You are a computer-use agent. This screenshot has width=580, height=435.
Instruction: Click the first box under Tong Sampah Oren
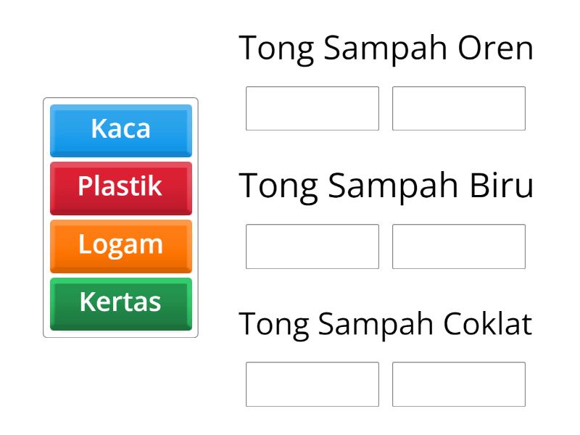point(312,108)
